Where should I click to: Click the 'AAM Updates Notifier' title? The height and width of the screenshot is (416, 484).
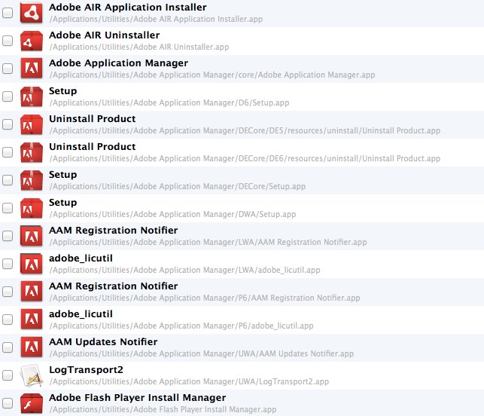click(103, 342)
